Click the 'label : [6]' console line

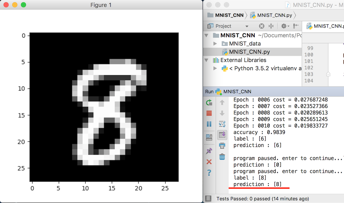pyautogui.click(x=250, y=139)
